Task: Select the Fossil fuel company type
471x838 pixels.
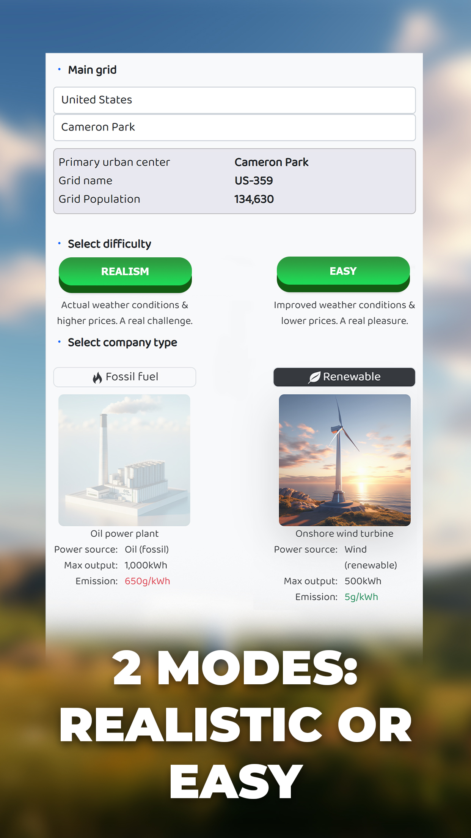Action: coord(125,377)
